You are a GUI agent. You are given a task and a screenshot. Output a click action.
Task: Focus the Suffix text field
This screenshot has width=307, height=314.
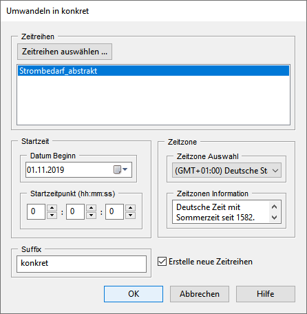82,264
